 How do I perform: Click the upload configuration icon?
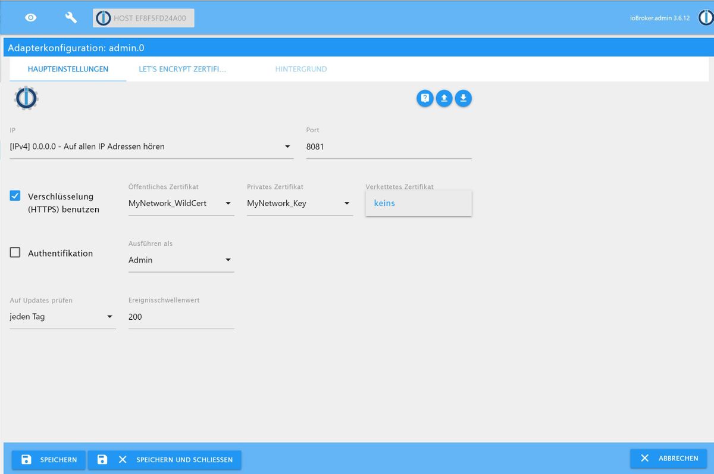(x=444, y=98)
